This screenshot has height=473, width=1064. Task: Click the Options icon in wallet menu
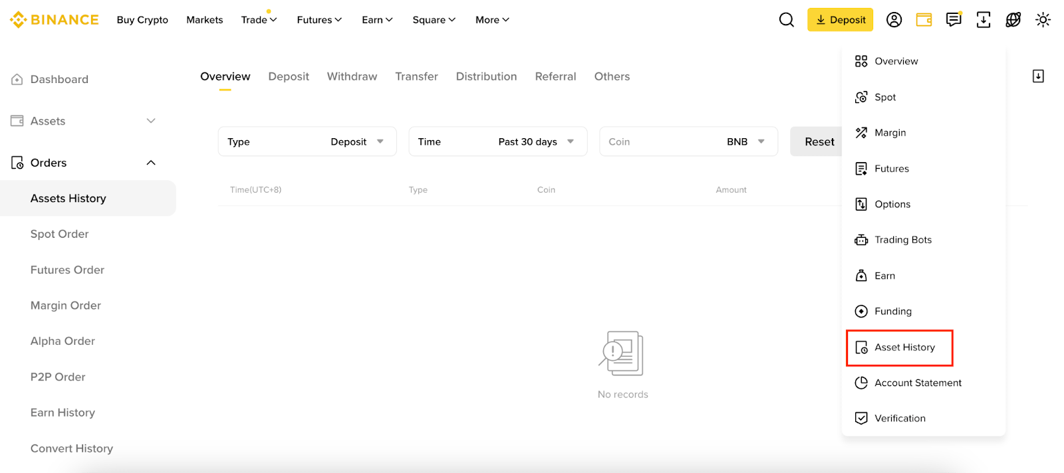tap(861, 204)
